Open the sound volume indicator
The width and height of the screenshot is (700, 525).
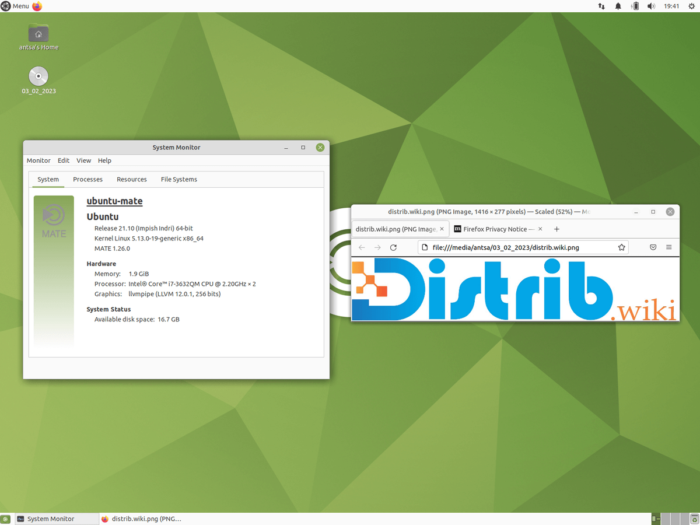tap(651, 6)
